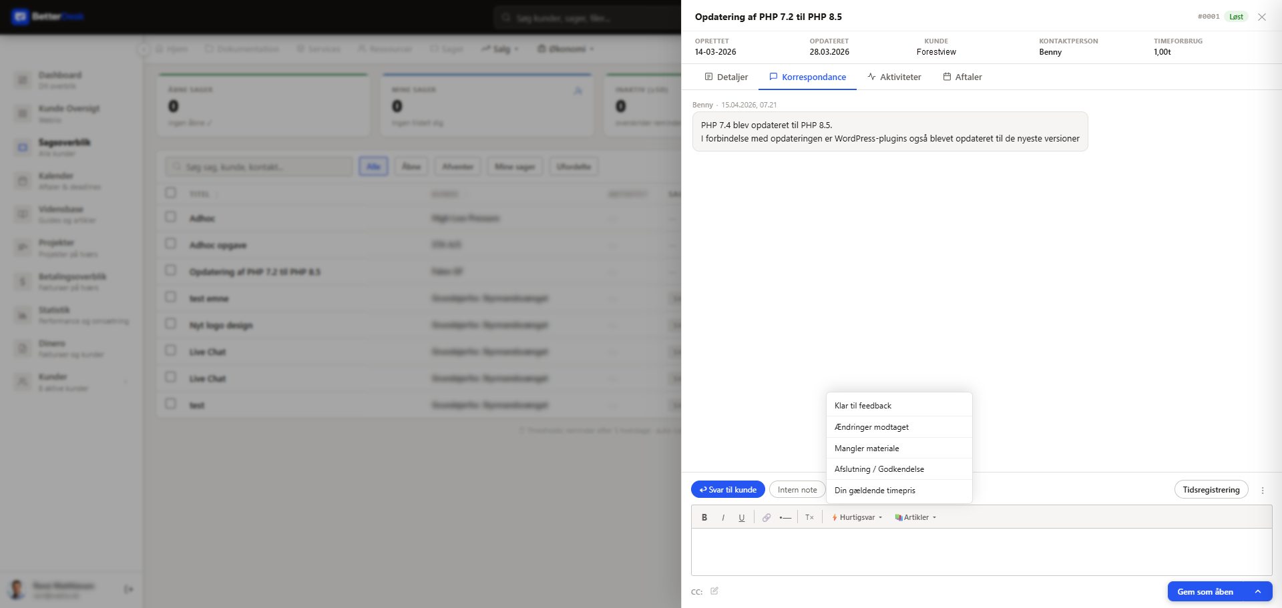Edit CC recipients with the pencil icon
Viewport: 1282px width, 608px height.
click(x=714, y=591)
